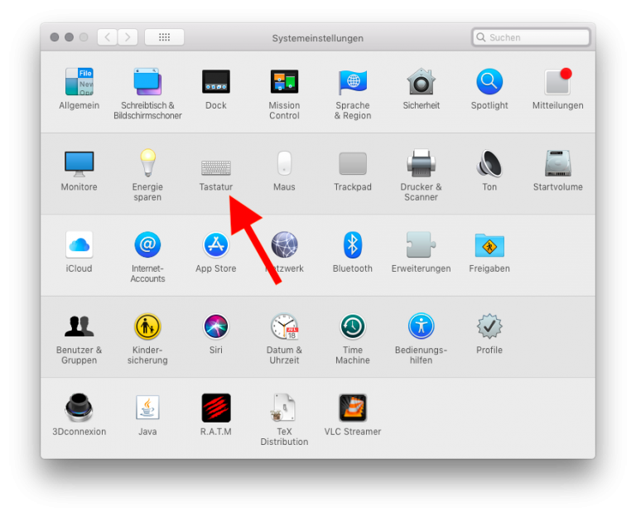Image resolution: width=636 pixels, height=517 pixels.
Task: Open Bluetooth settings
Action: [353, 244]
